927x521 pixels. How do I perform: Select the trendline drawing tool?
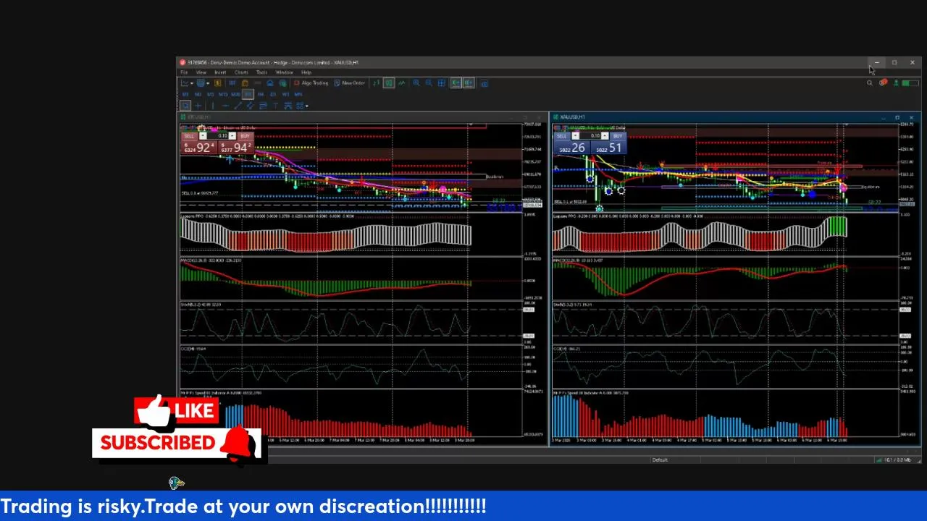pyautogui.click(x=238, y=106)
